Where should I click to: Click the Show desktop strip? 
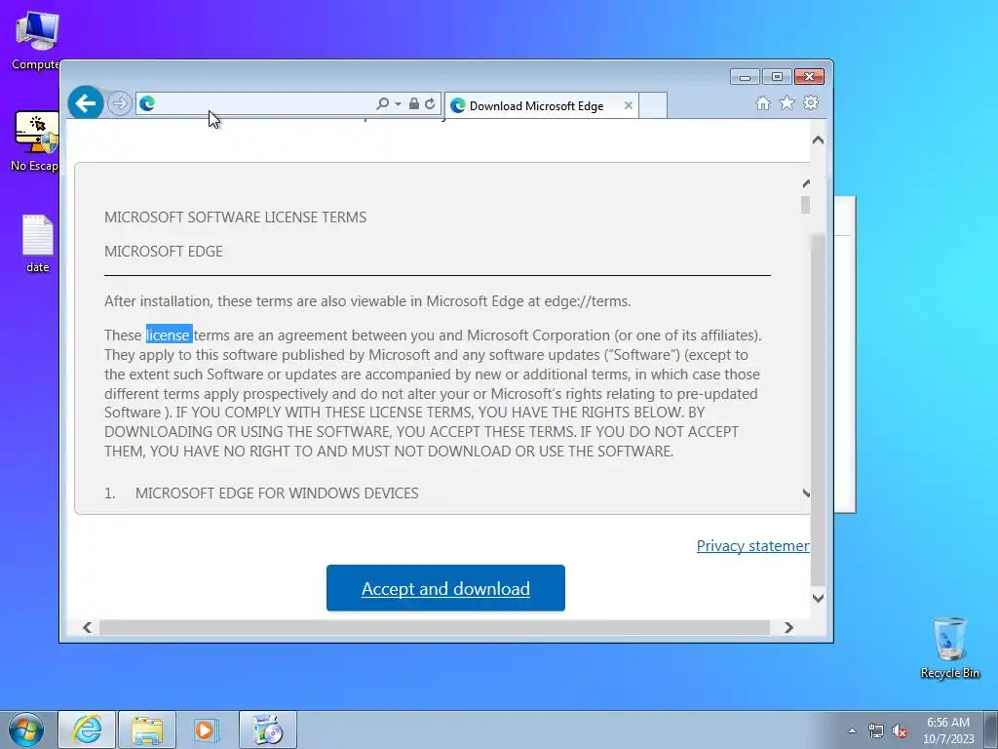pyautogui.click(x=990, y=729)
